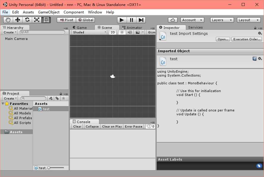Switch to the Services tab
The image size is (264, 177).
[x=195, y=27]
